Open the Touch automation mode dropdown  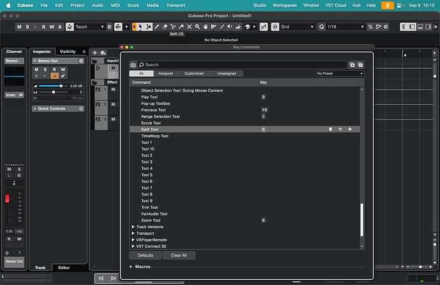coord(89,27)
